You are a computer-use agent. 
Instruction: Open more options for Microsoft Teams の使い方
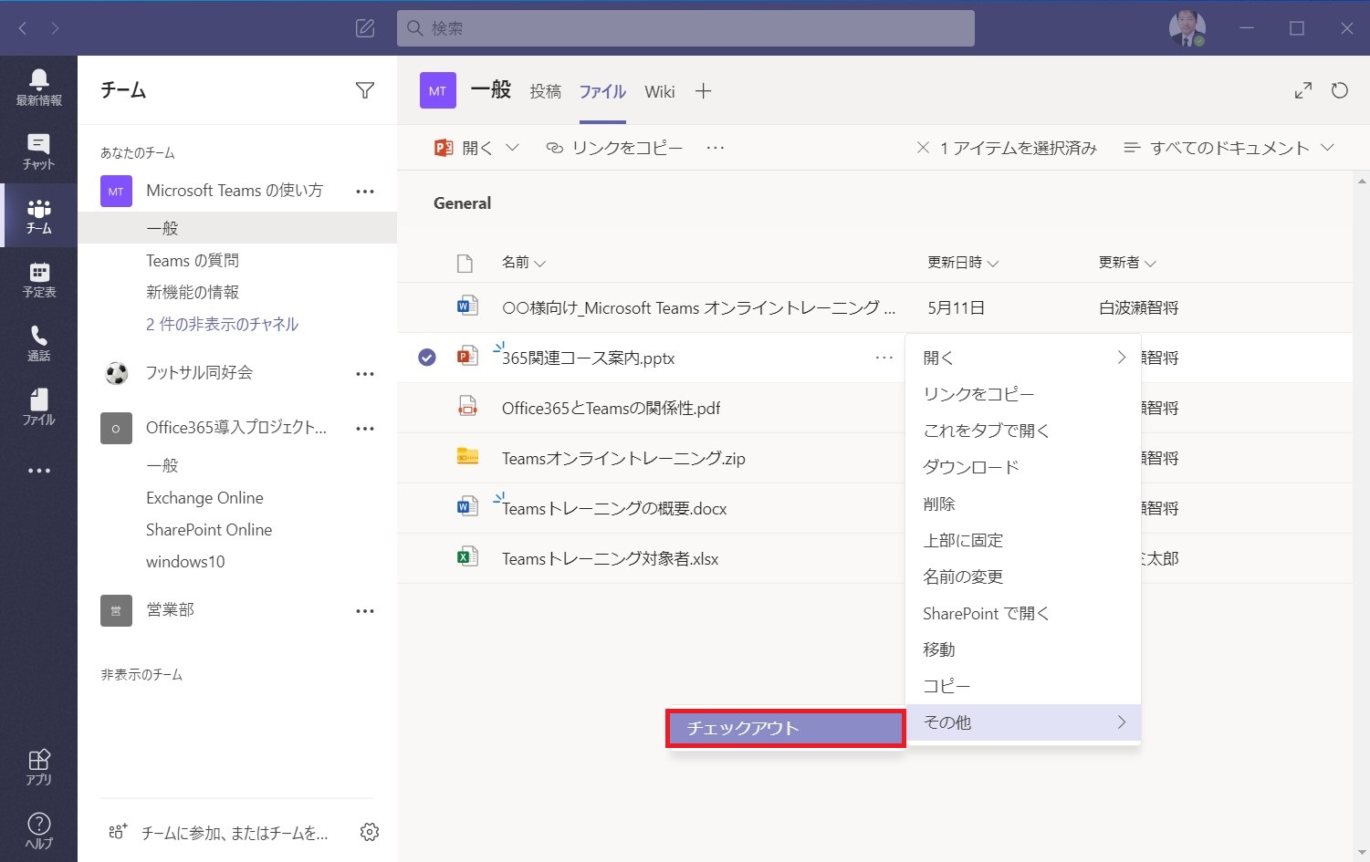365,192
